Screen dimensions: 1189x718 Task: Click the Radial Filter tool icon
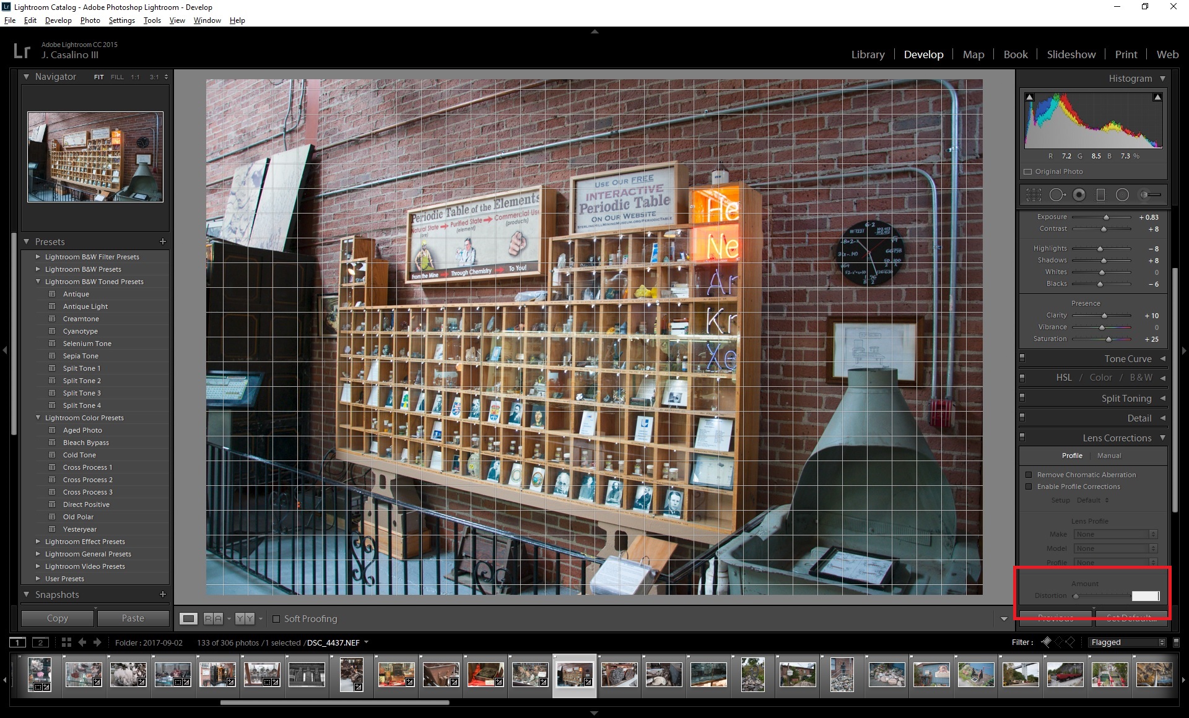tap(1123, 194)
